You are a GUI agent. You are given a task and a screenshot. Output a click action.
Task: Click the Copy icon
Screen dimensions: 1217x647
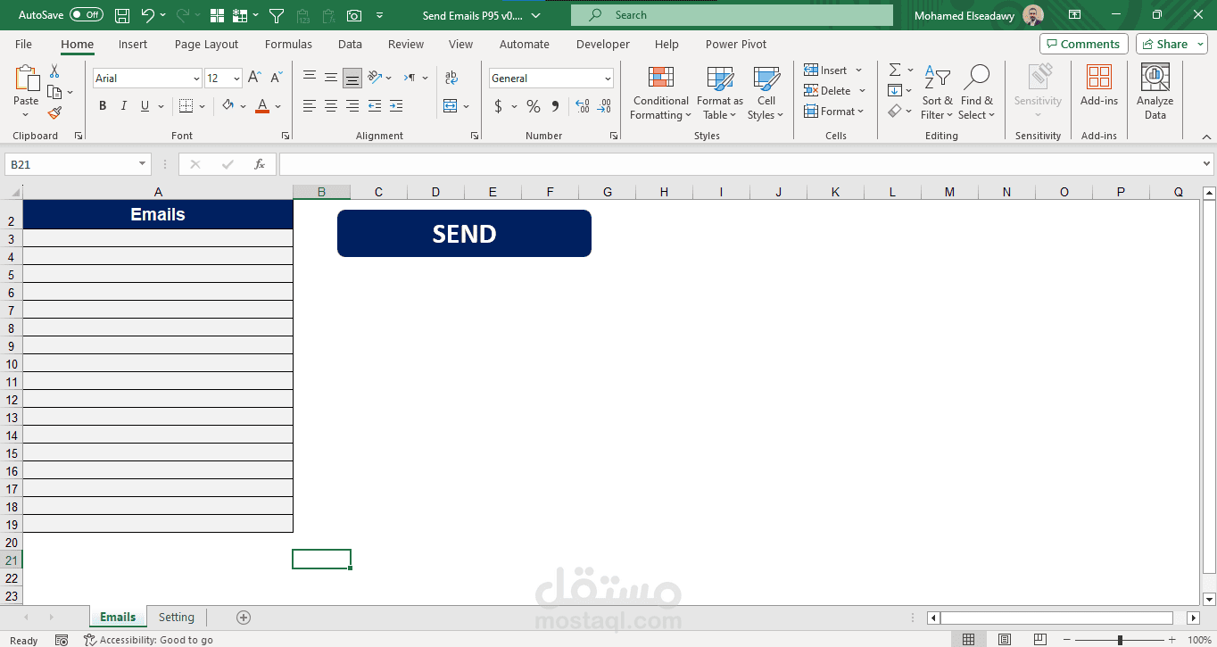54,92
